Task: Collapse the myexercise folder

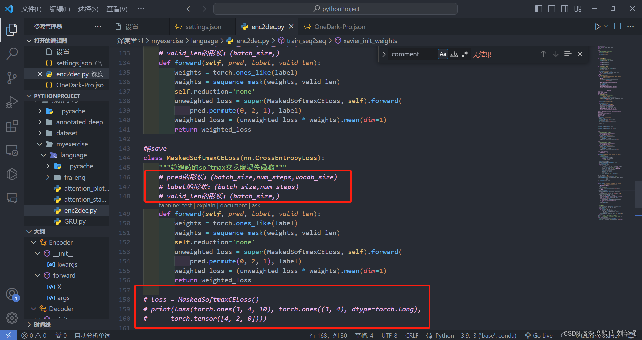Action: [x=40, y=144]
